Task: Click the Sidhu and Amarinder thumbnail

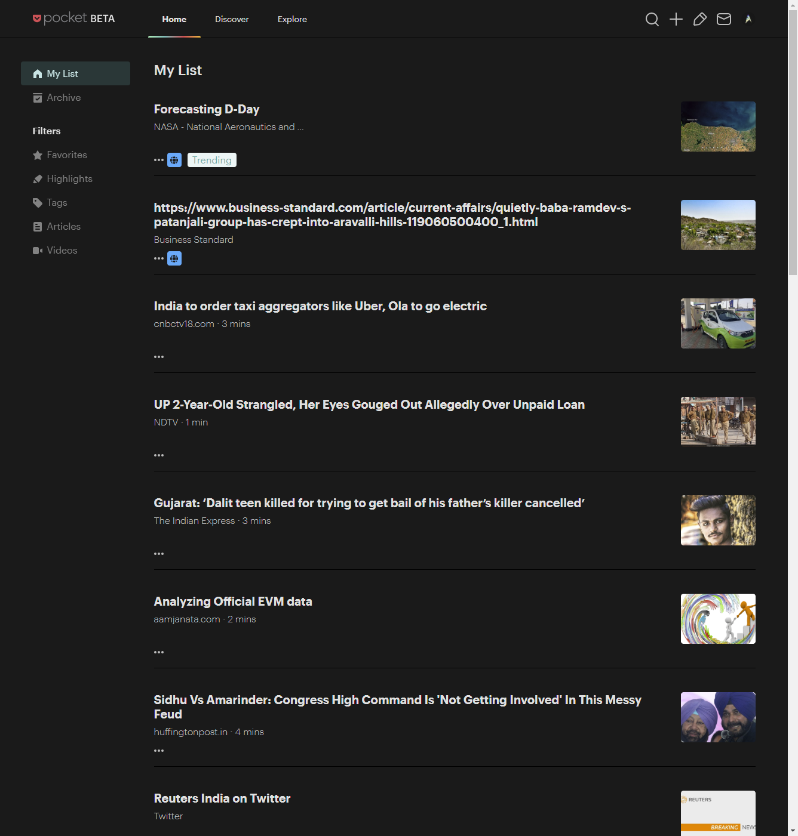Action: click(718, 717)
